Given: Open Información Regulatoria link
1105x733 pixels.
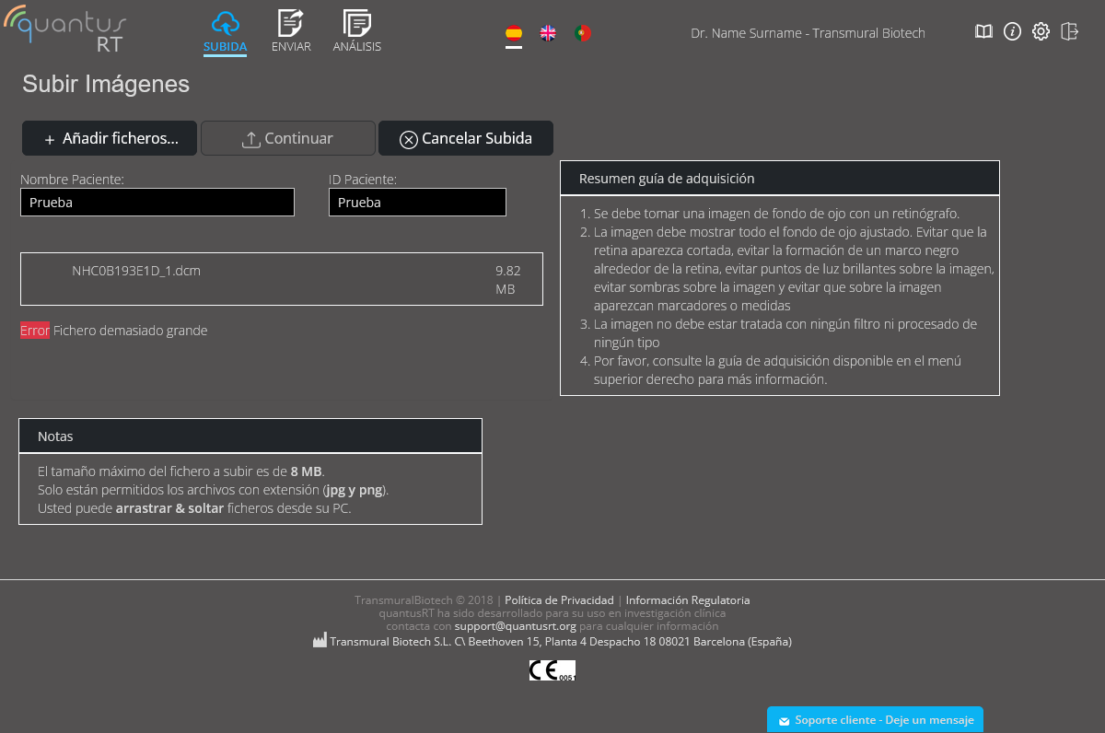Looking at the screenshot, I should click(688, 600).
